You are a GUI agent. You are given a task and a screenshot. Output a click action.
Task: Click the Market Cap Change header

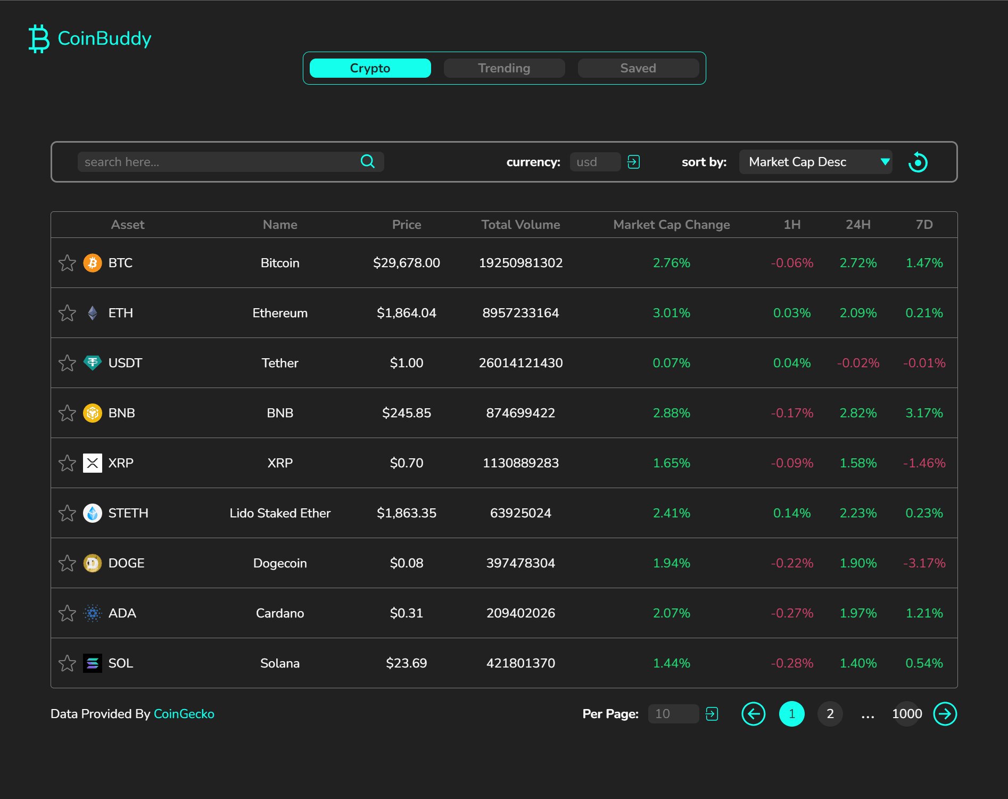672,225
